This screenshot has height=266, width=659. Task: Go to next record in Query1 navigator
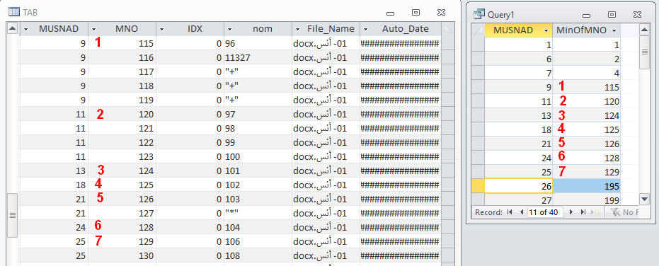tap(571, 212)
